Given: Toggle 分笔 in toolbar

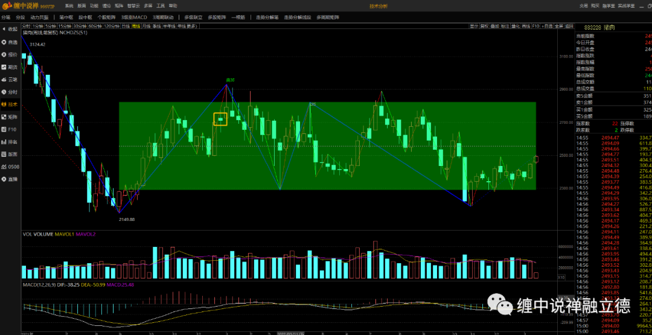Looking at the screenshot, I should click(x=6, y=18).
